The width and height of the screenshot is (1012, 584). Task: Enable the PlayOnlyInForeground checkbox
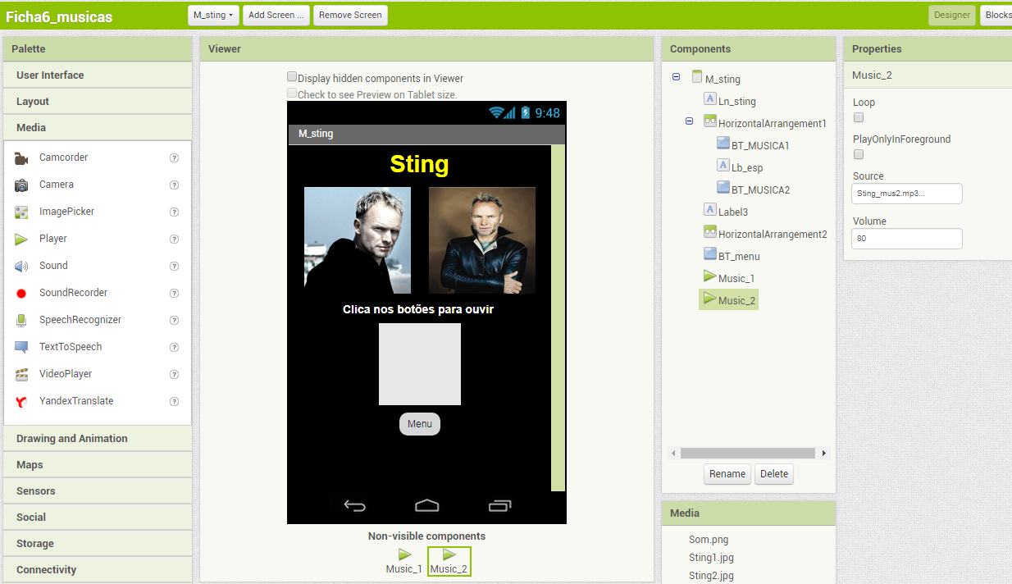pyautogui.click(x=859, y=154)
